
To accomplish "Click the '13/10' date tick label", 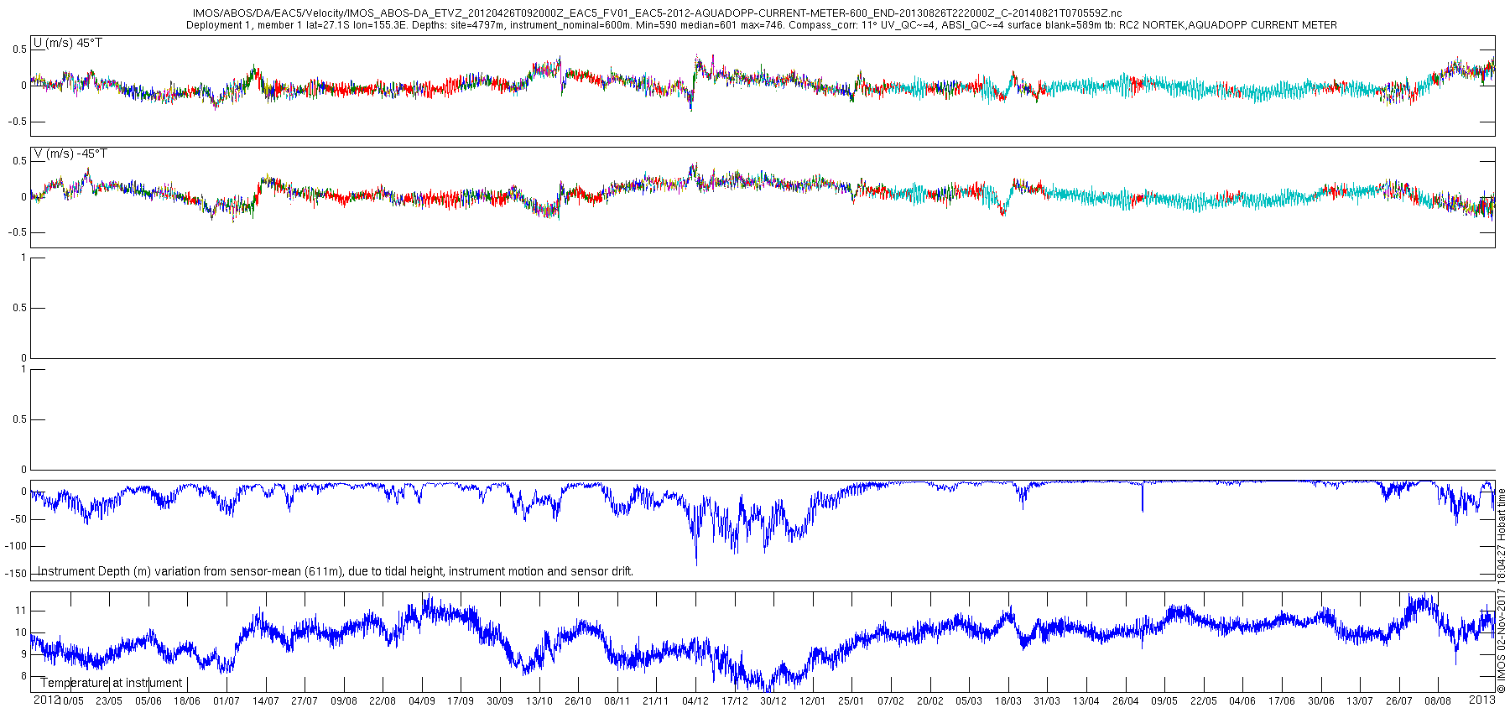I will (539, 701).
